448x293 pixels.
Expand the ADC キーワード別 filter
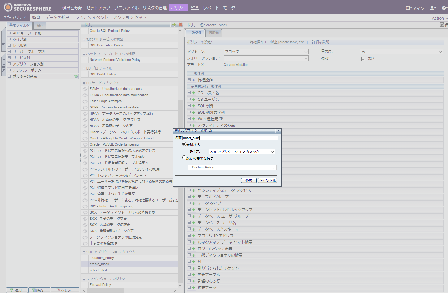pyautogui.click(x=9, y=33)
